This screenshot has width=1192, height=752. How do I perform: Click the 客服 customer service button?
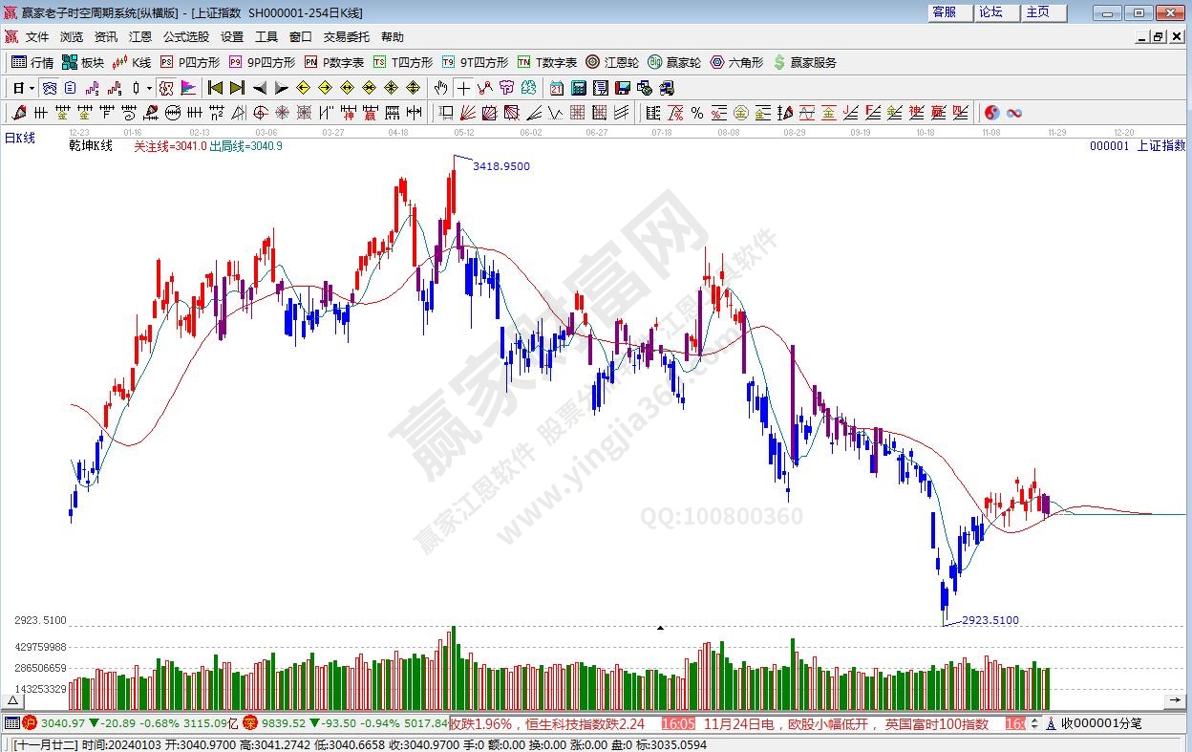pos(945,12)
